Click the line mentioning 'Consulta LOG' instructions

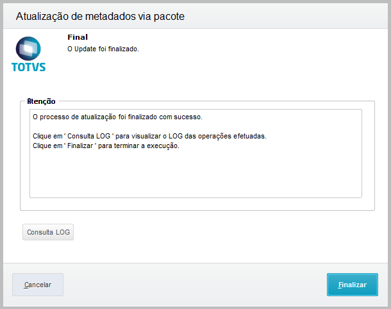149,137
